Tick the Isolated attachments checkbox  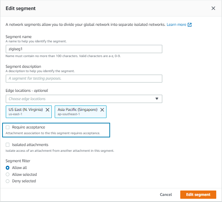pos(8,145)
